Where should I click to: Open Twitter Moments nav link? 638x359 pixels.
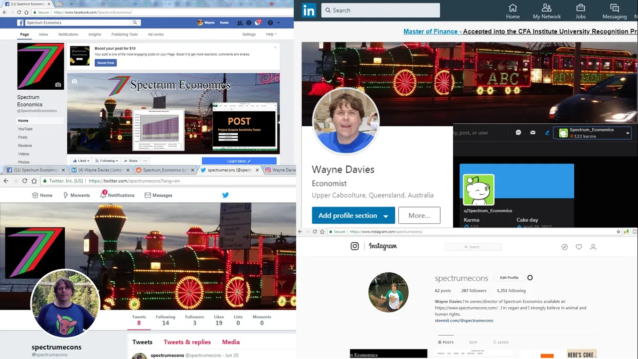click(x=76, y=195)
